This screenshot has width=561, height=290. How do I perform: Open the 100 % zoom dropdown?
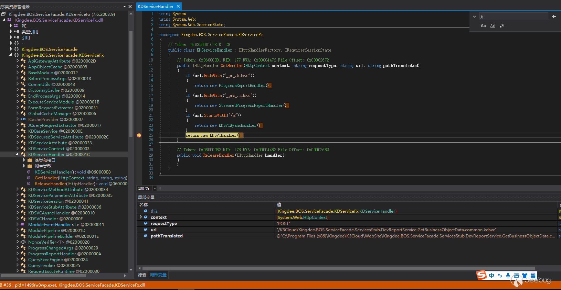click(155, 188)
